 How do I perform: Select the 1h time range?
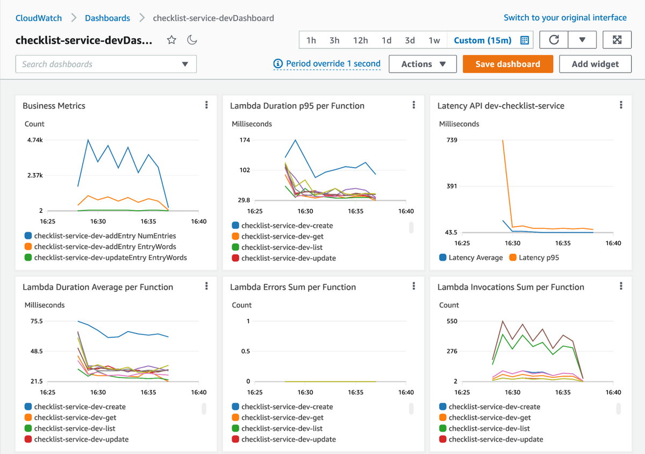click(x=311, y=40)
